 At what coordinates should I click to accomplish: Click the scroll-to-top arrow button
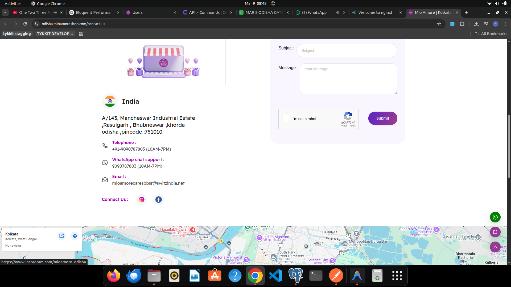point(495,247)
